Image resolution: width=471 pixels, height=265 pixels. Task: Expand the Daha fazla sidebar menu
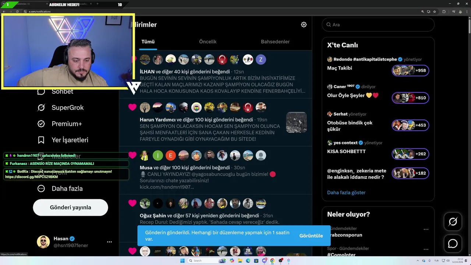click(x=60, y=188)
